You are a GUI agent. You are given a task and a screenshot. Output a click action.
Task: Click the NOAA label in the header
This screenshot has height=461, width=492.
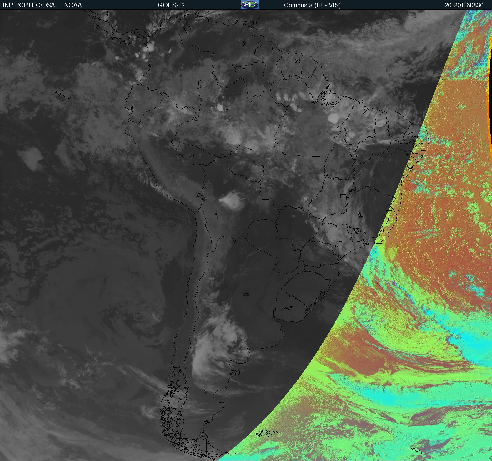tap(73, 5)
